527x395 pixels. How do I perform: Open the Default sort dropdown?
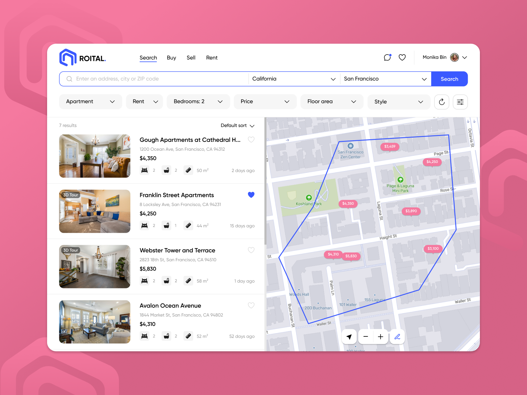[x=237, y=126]
